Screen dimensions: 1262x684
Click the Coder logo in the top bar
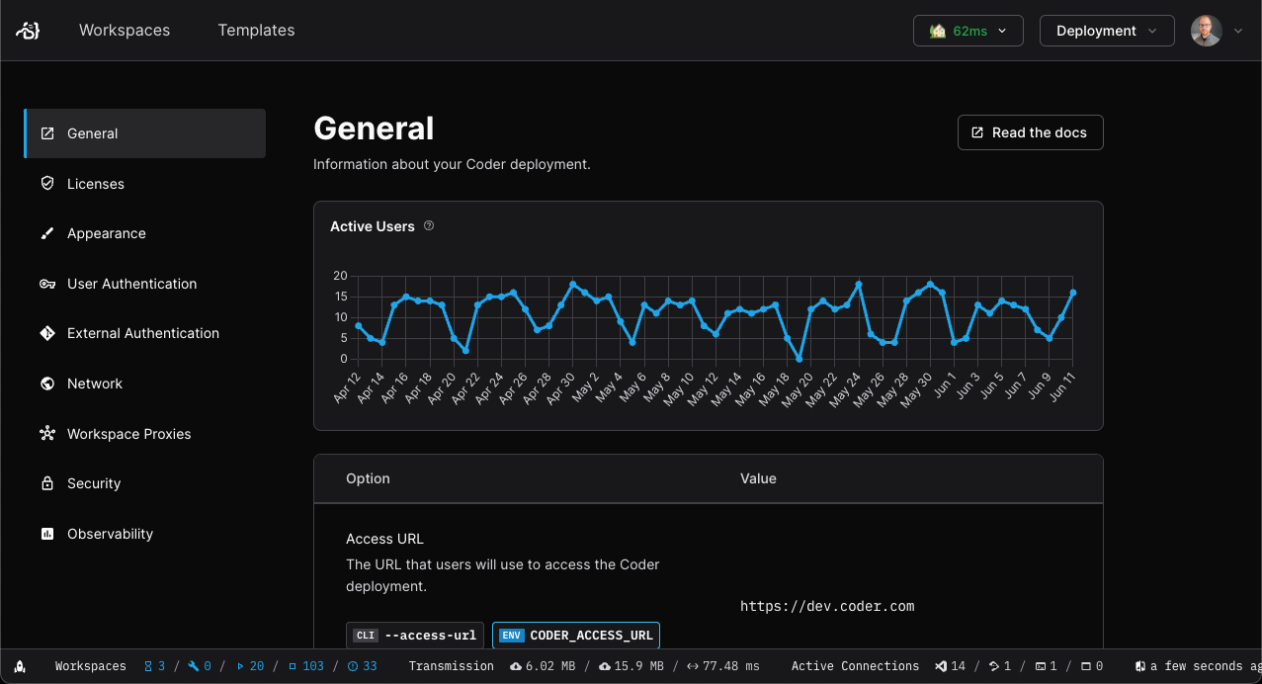click(x=27, y=30)
